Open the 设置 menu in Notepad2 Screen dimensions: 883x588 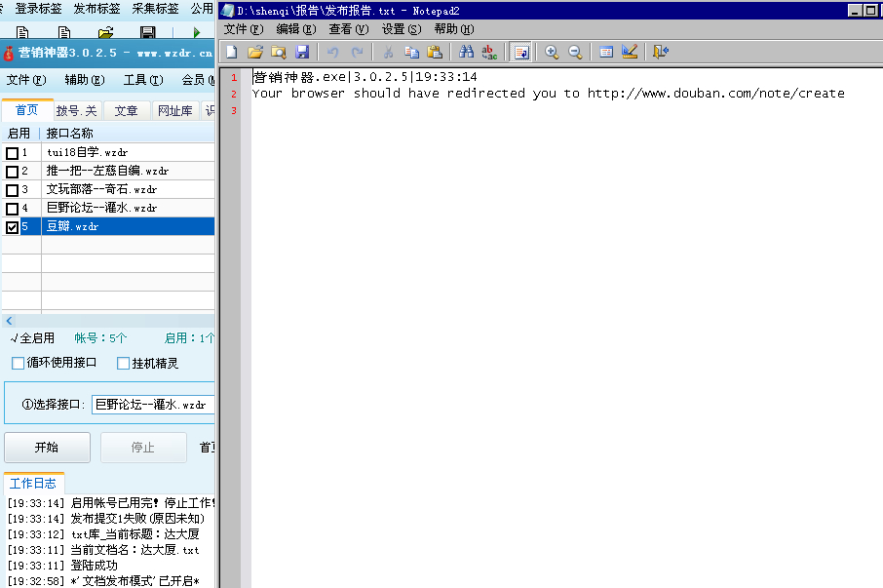click(400, 29)
